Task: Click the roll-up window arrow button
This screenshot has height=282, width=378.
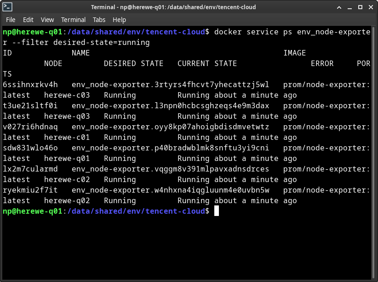Action: pyautogui.click(x=339, y=7)
